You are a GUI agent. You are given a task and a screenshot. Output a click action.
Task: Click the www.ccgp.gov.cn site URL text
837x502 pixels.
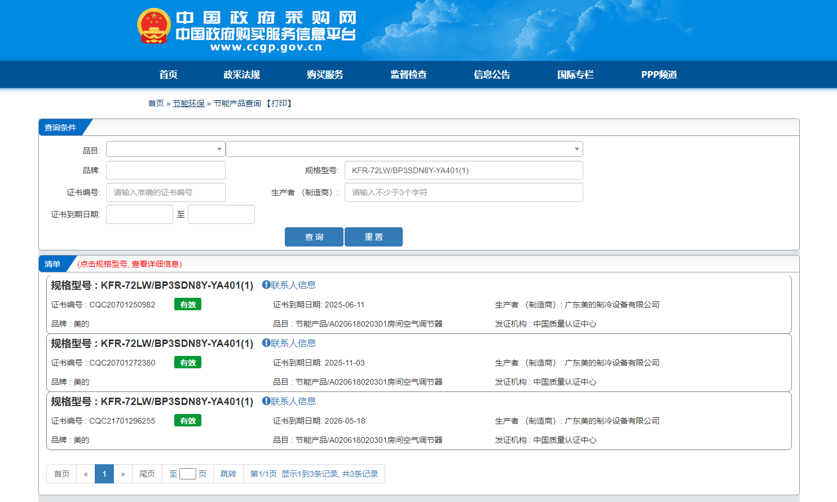pyautogui.click(x=266, y=47)
